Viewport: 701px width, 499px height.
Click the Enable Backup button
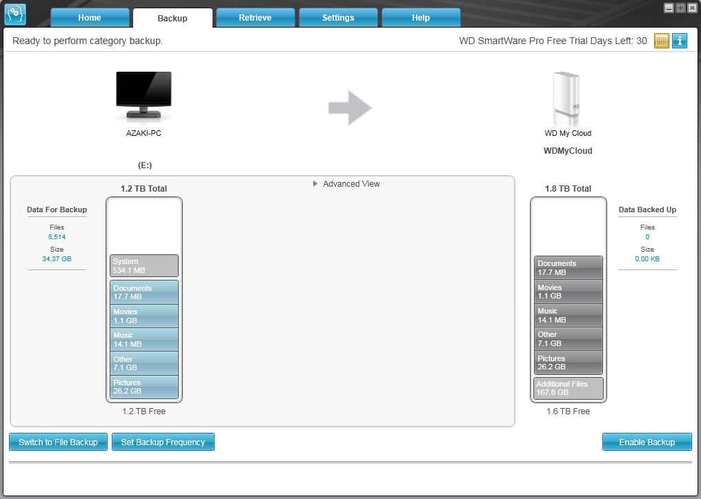click(x=647, y=442)
